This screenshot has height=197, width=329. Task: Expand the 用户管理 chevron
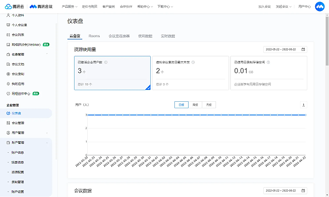point(47,133)
